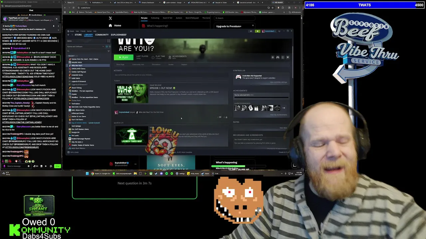Viewport: 426px width, 239px height.
Task: Open game info icon in Steam
Action: click(x=283, y=57)
